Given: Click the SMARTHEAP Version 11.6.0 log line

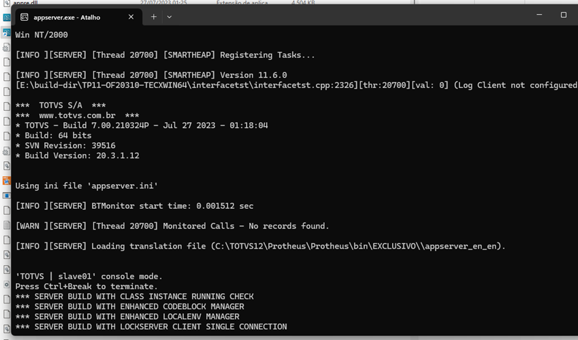Looking at the screenshot, I should (151, 75).
